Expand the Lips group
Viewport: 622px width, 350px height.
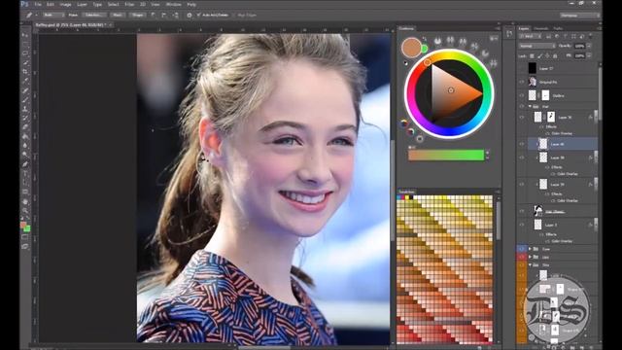[x=530, y=257]
